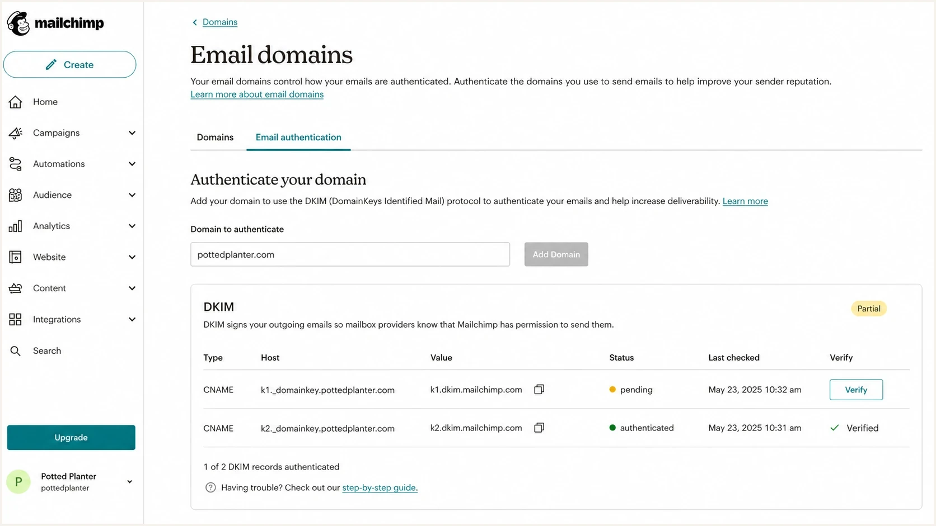
Task: Click the 'authenticated' status text
Action: (x=647, y=428)
